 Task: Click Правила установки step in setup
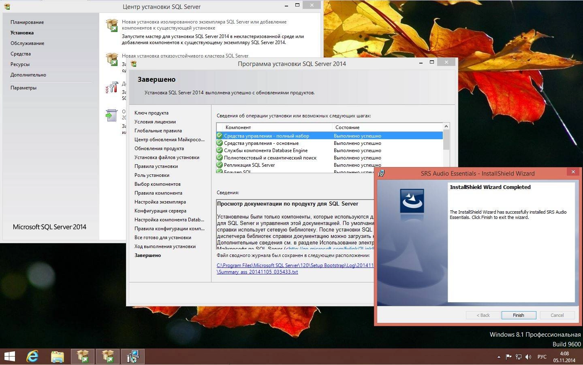tap(156, 166)
